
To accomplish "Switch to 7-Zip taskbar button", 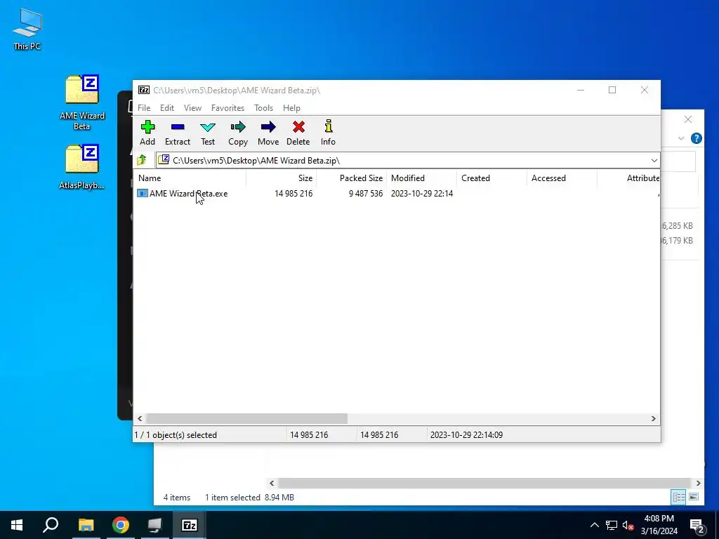I will coord(190,525).
